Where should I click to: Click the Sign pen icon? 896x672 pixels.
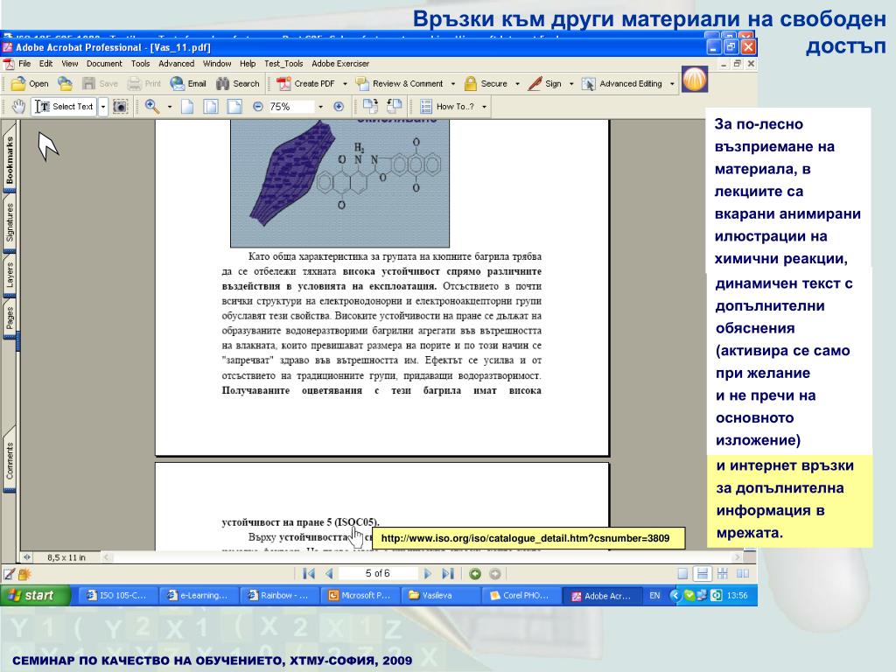(535, 83)
